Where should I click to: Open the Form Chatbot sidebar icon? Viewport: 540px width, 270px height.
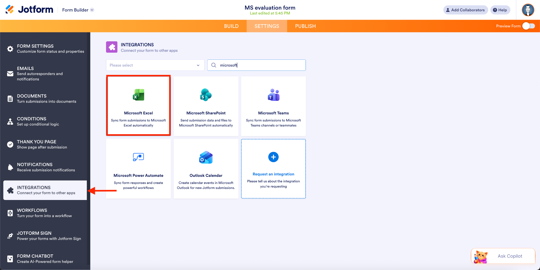[x=10, y=258]
